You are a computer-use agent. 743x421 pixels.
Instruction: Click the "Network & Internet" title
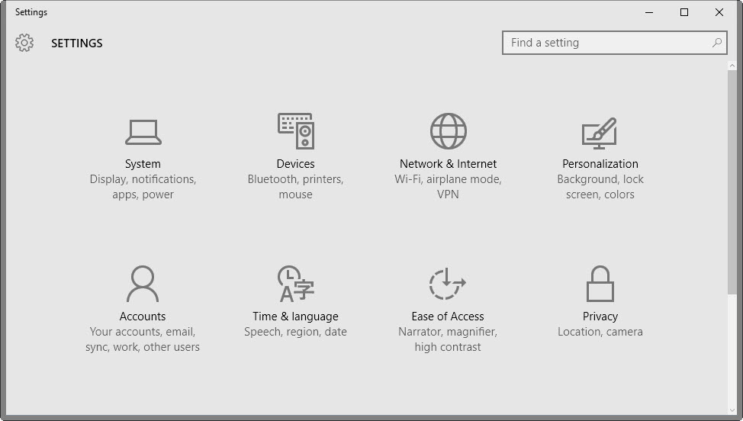point(449,164)
